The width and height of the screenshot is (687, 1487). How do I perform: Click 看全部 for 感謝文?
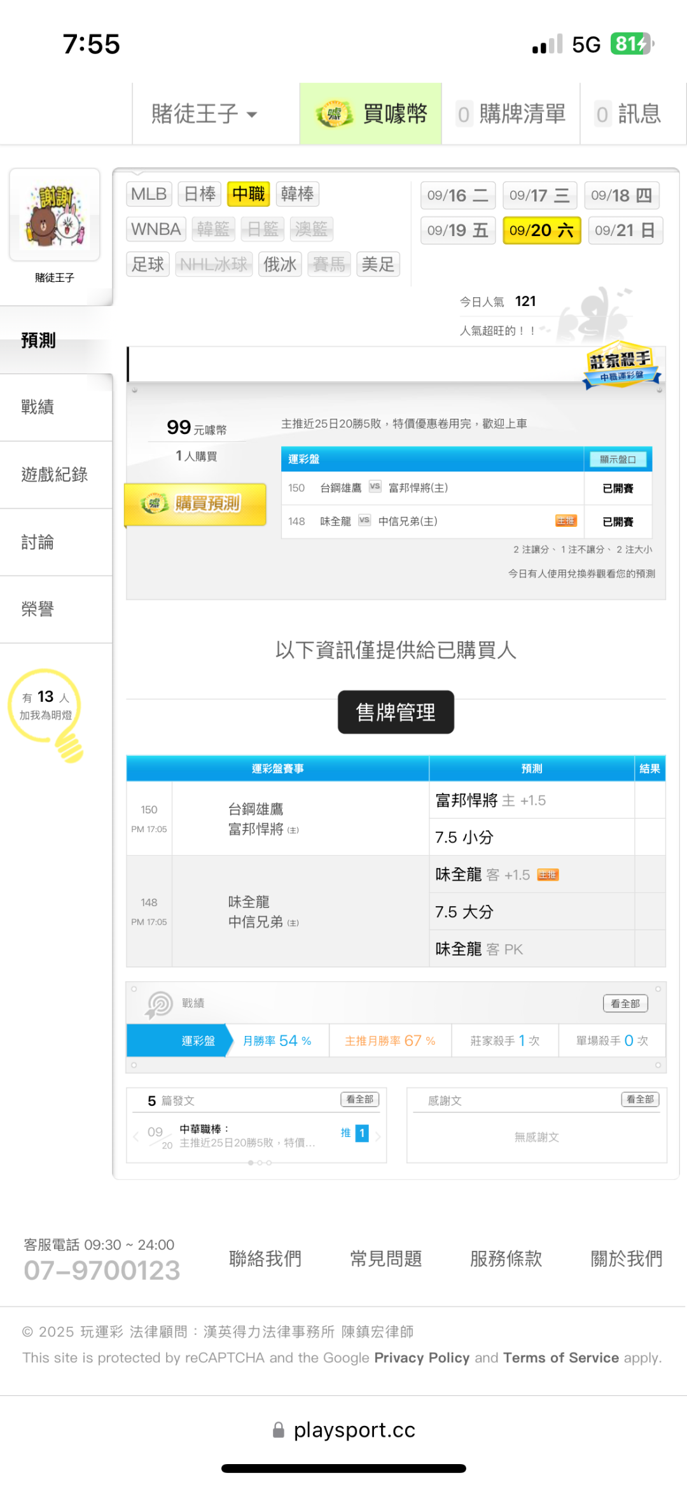641,1099
